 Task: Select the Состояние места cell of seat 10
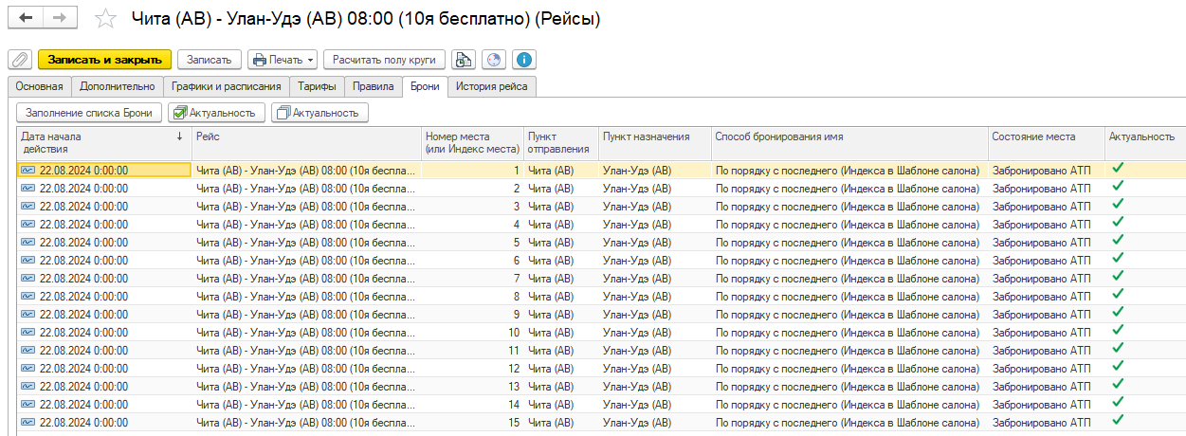[1041, 333]
